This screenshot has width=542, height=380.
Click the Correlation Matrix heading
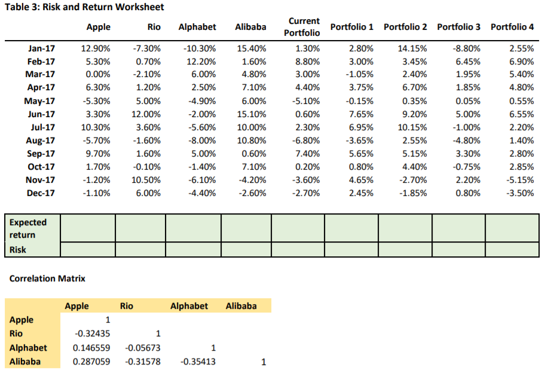[x=47, y=278]
